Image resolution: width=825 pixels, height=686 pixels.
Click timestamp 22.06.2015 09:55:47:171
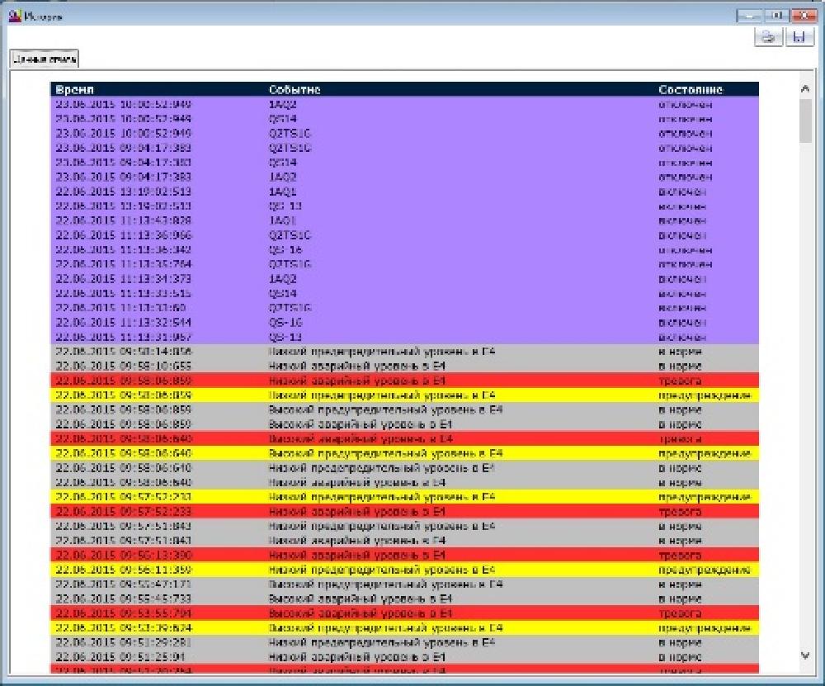(x=124, y=584)
